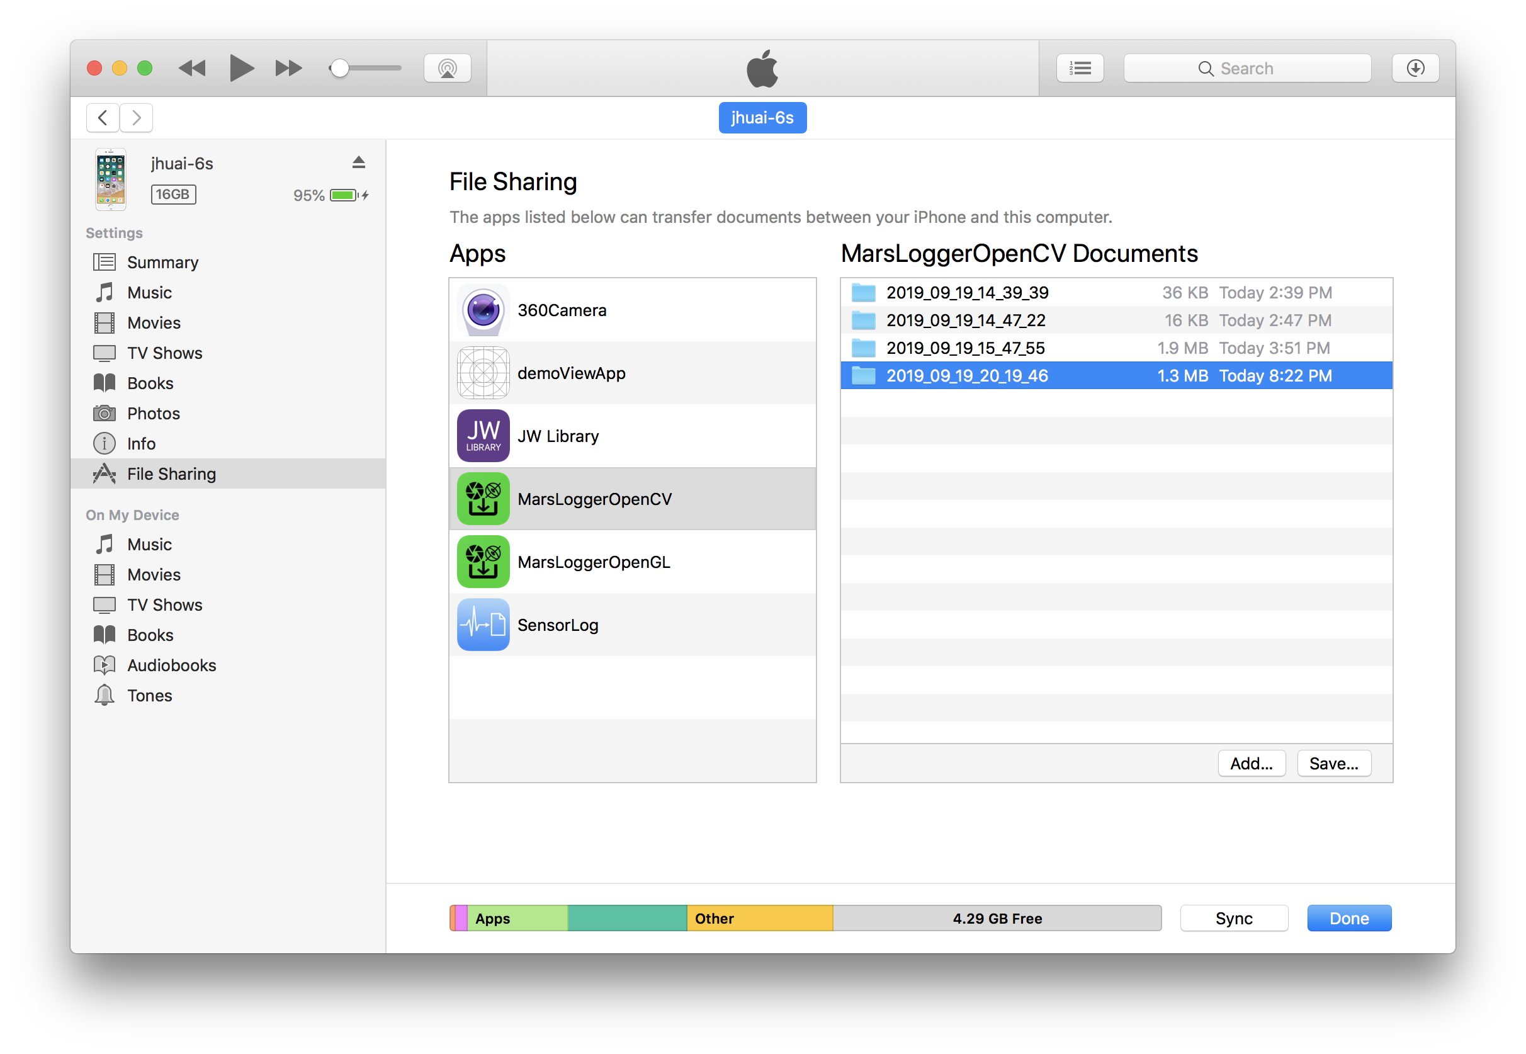Select folder 2019_09_19_20_19_46
The width and height of the screenshot is (1526, 1054).
pos(966,375)
